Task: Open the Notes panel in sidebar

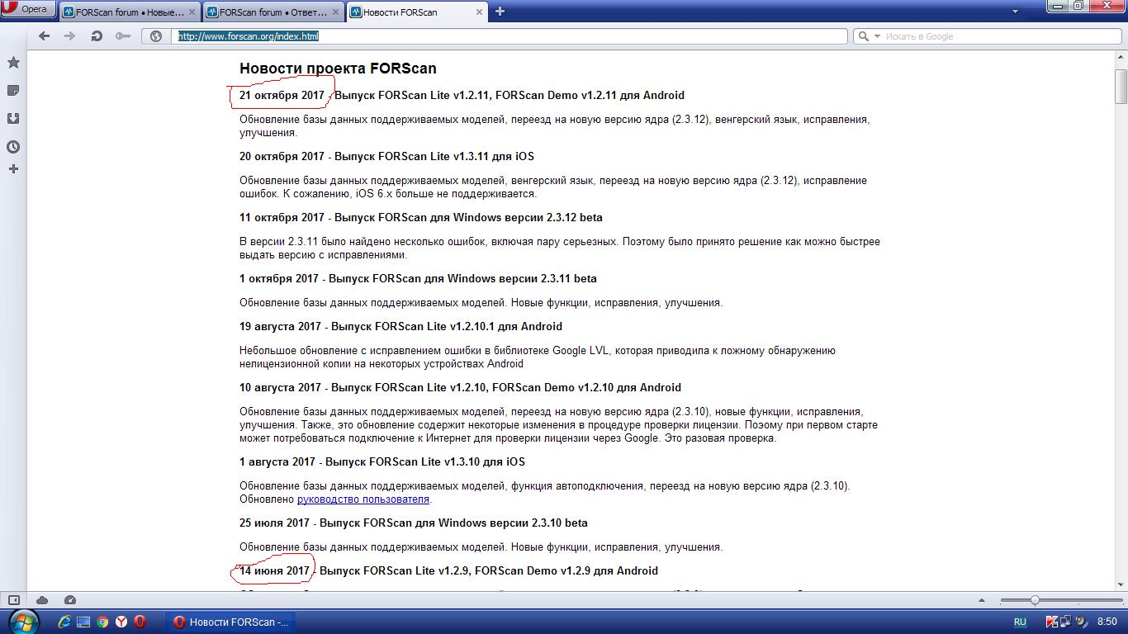Action: 13,91
